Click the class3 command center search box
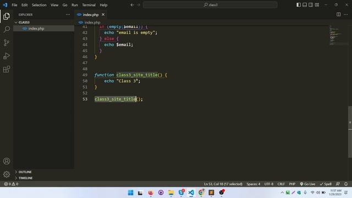Image resolution: width=352 pixels, height=198 pixels. click(x=210, y=5)
